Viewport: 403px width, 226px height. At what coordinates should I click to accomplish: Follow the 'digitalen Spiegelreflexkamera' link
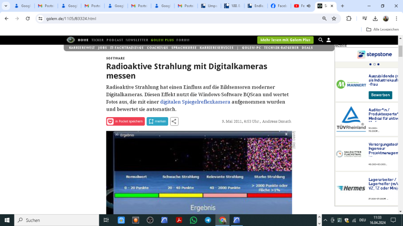coord(195,102)
